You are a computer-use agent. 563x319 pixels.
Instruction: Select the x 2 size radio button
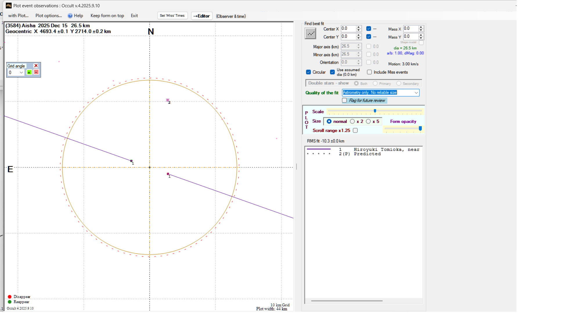(x=352, y=122)
